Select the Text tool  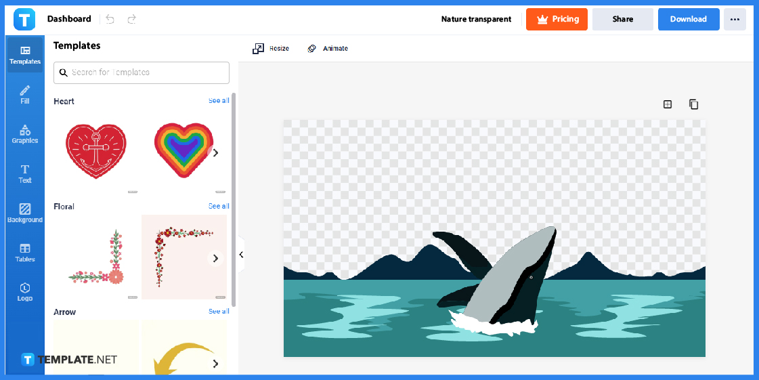pos(24,173)
